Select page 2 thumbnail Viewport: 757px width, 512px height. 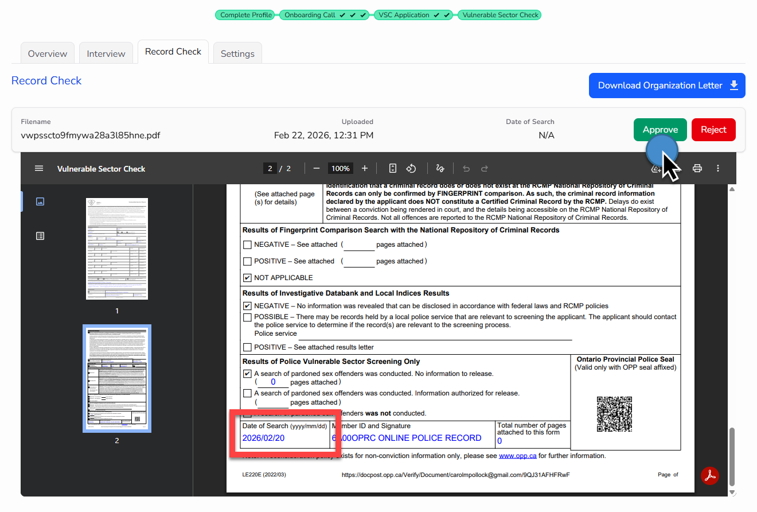(x=117, y=378)
